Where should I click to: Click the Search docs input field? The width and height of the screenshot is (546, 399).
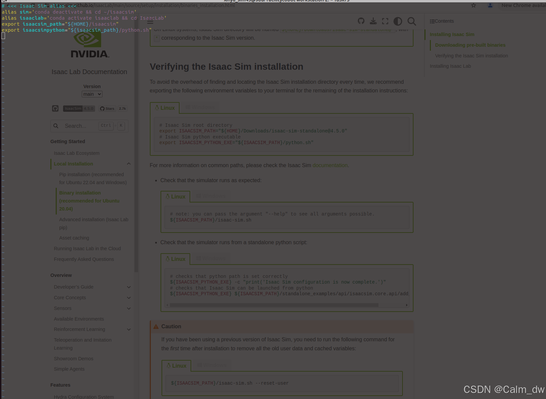(x=89, y=126)
